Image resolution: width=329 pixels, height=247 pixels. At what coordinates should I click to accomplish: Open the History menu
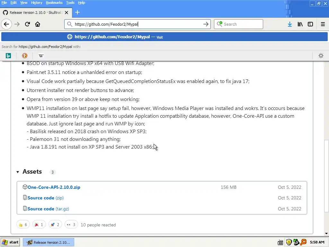(x=37, y=3)
